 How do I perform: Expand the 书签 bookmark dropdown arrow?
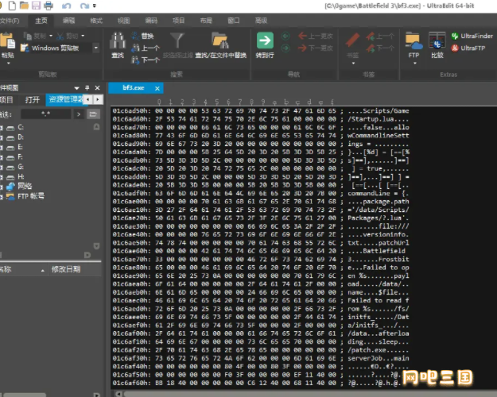pos(353,64)
